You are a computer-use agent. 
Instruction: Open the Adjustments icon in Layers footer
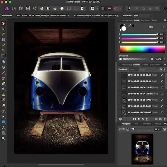(x=139, y=119)
